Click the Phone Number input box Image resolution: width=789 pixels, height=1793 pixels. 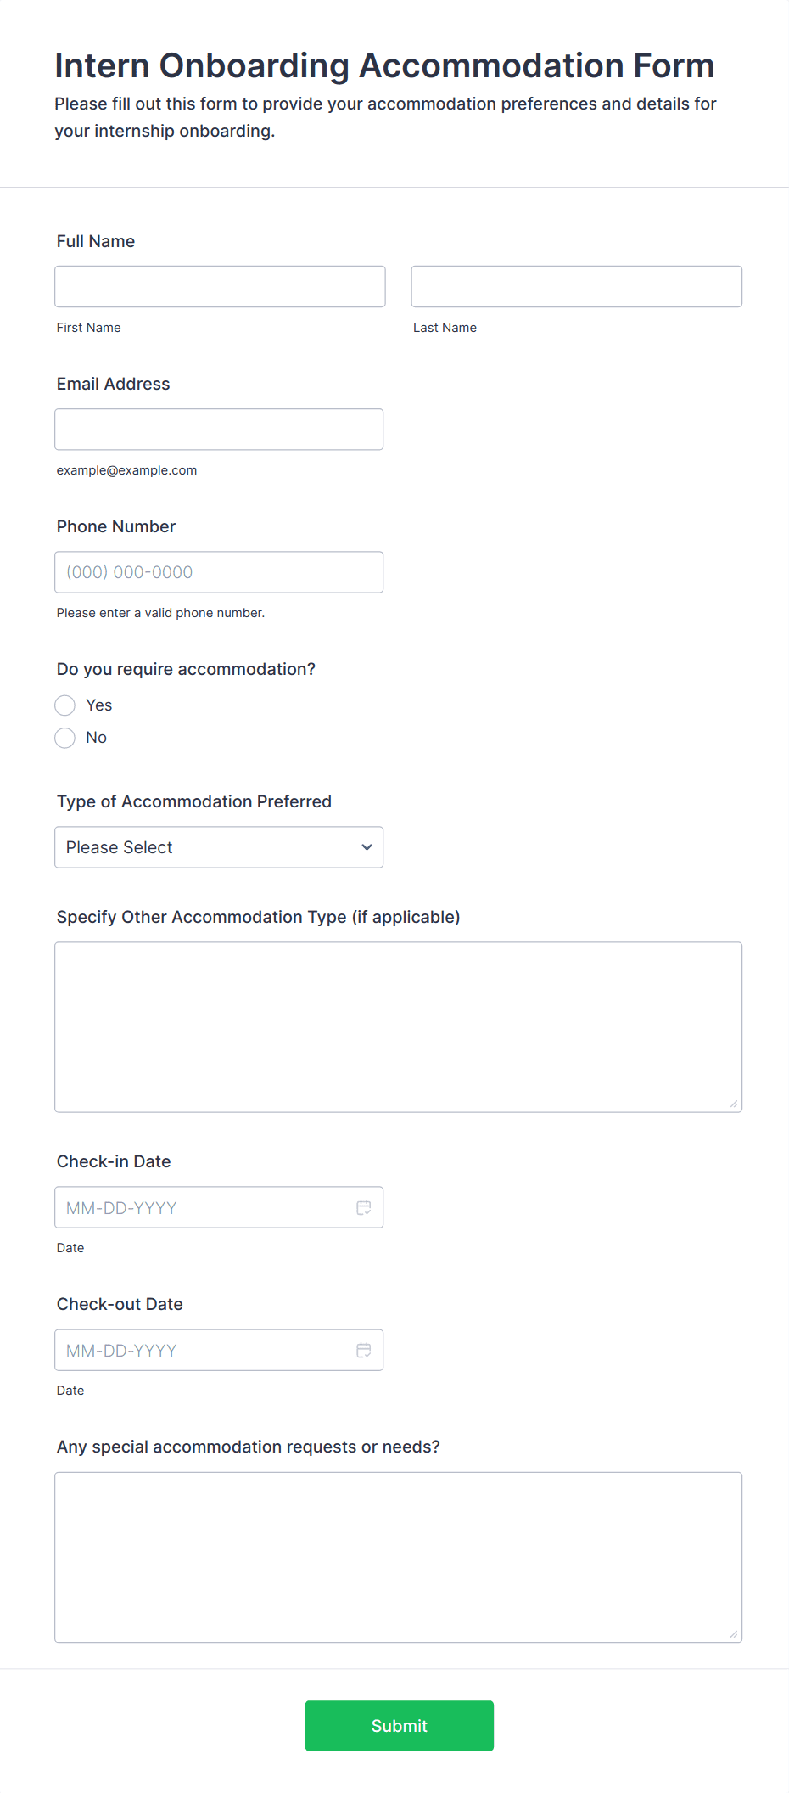218,571
